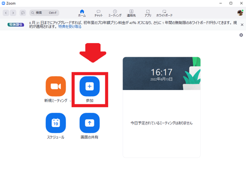
Task: Go forward with the right arrow button
Action: pos(13,13)
